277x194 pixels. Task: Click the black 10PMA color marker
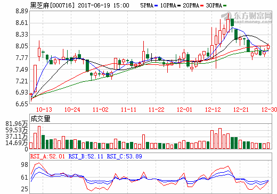pos(179,6)
